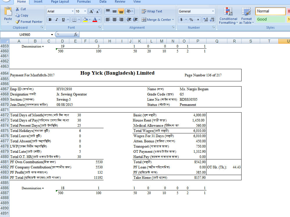Center text horizontally
The width and height of the screenshot is (290, 217).
pyautogui.click(x=115, y=20)
